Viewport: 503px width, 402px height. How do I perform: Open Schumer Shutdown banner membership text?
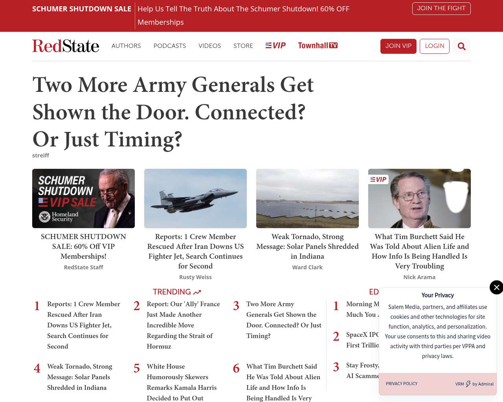(243, 16)
